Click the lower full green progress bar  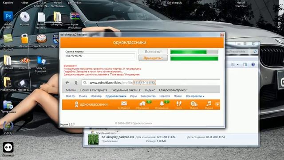coord(194,58)
